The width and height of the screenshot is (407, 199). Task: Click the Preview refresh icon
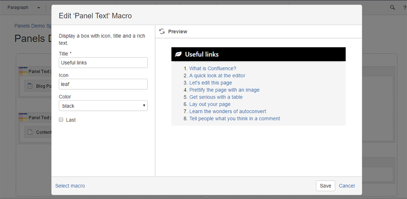point(162,31)
